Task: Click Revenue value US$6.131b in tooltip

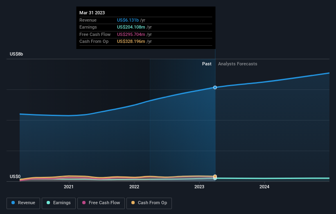Action: 128,20
